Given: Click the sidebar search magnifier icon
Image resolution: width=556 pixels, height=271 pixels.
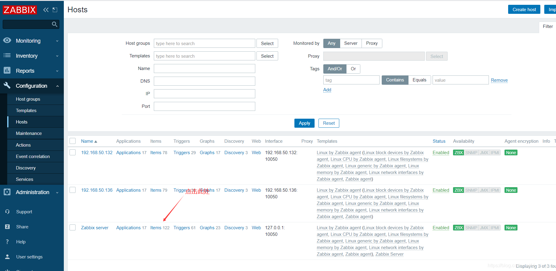Looking at the screenshot, I should tap(54, 24).
